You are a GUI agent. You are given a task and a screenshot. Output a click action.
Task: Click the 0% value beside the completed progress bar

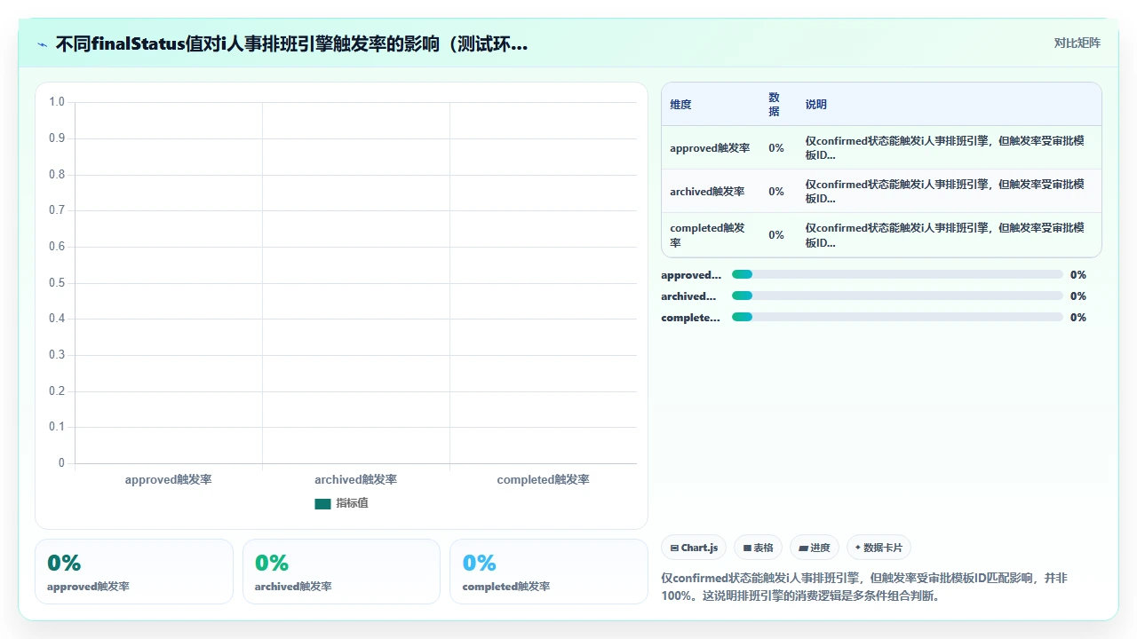[1078, 318]
